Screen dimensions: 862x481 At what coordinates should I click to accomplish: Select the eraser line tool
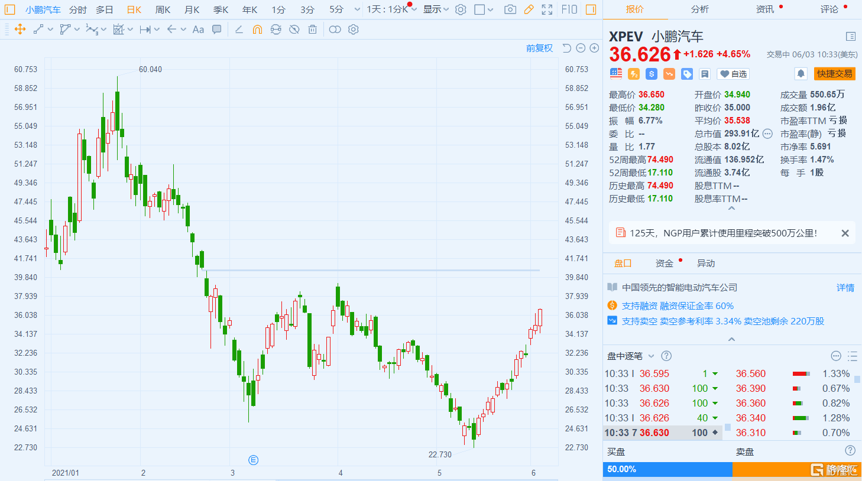coord(239,30)
